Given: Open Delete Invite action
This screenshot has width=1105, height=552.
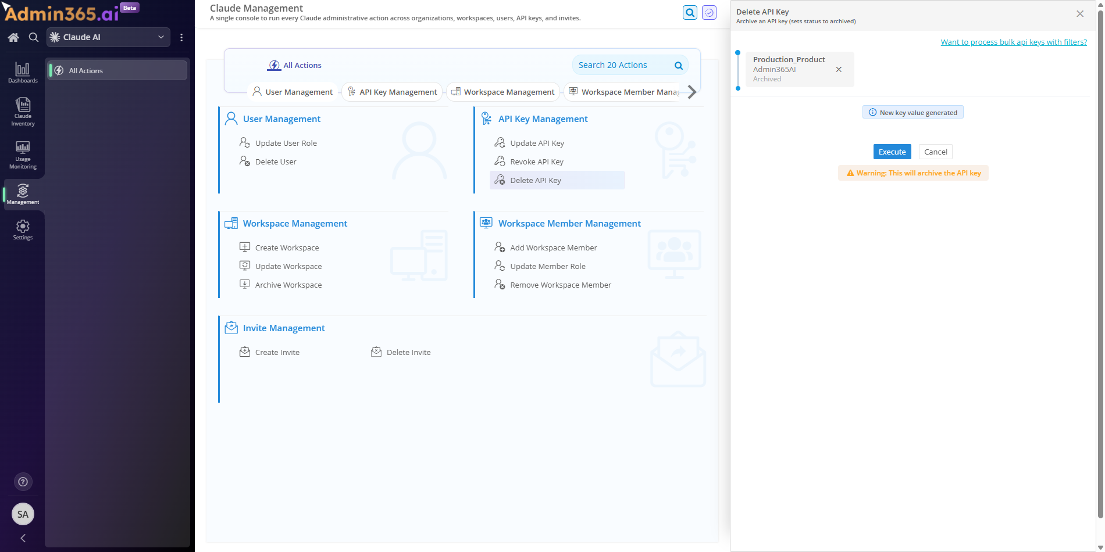Looking at the screenshot, I should [401, 352].
